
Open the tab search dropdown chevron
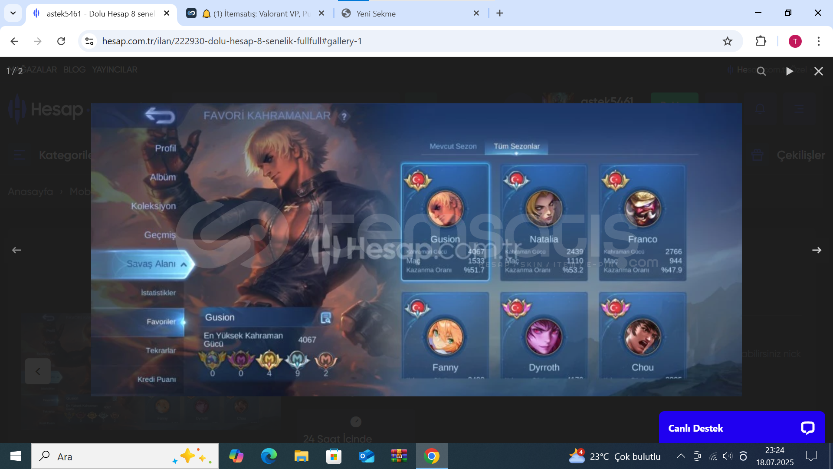click(13, 13)
